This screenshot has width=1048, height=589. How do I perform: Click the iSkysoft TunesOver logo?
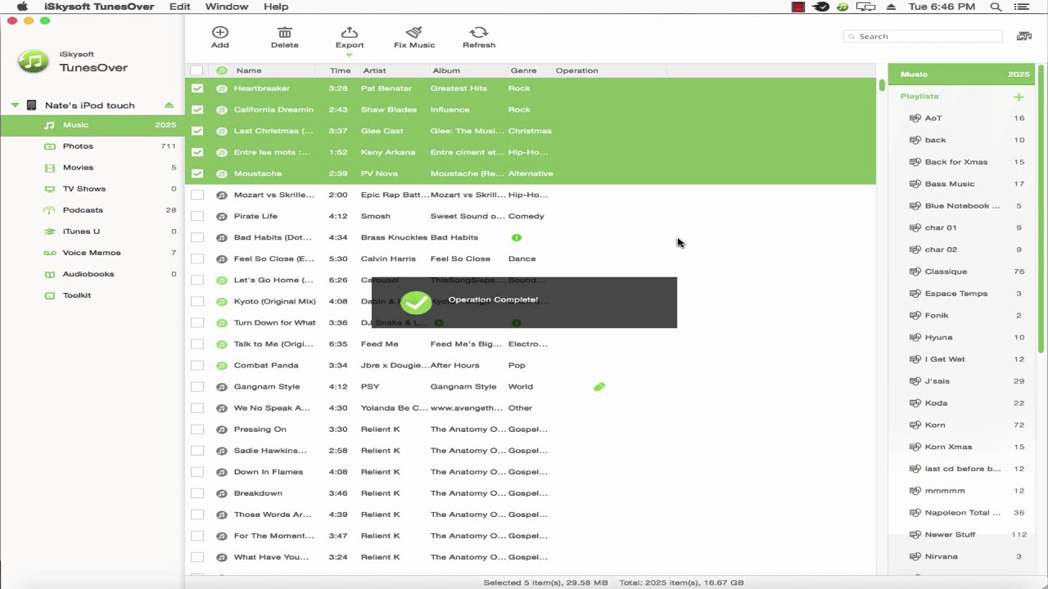coord(34,61)
